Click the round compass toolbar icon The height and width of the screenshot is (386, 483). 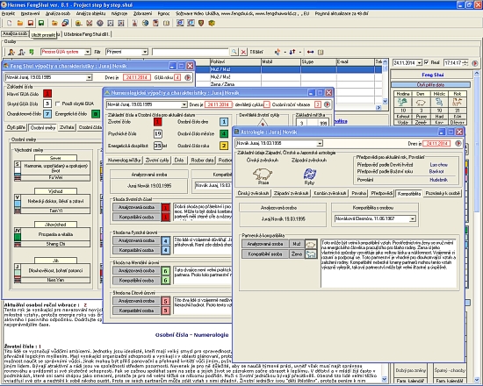[100, 23]
